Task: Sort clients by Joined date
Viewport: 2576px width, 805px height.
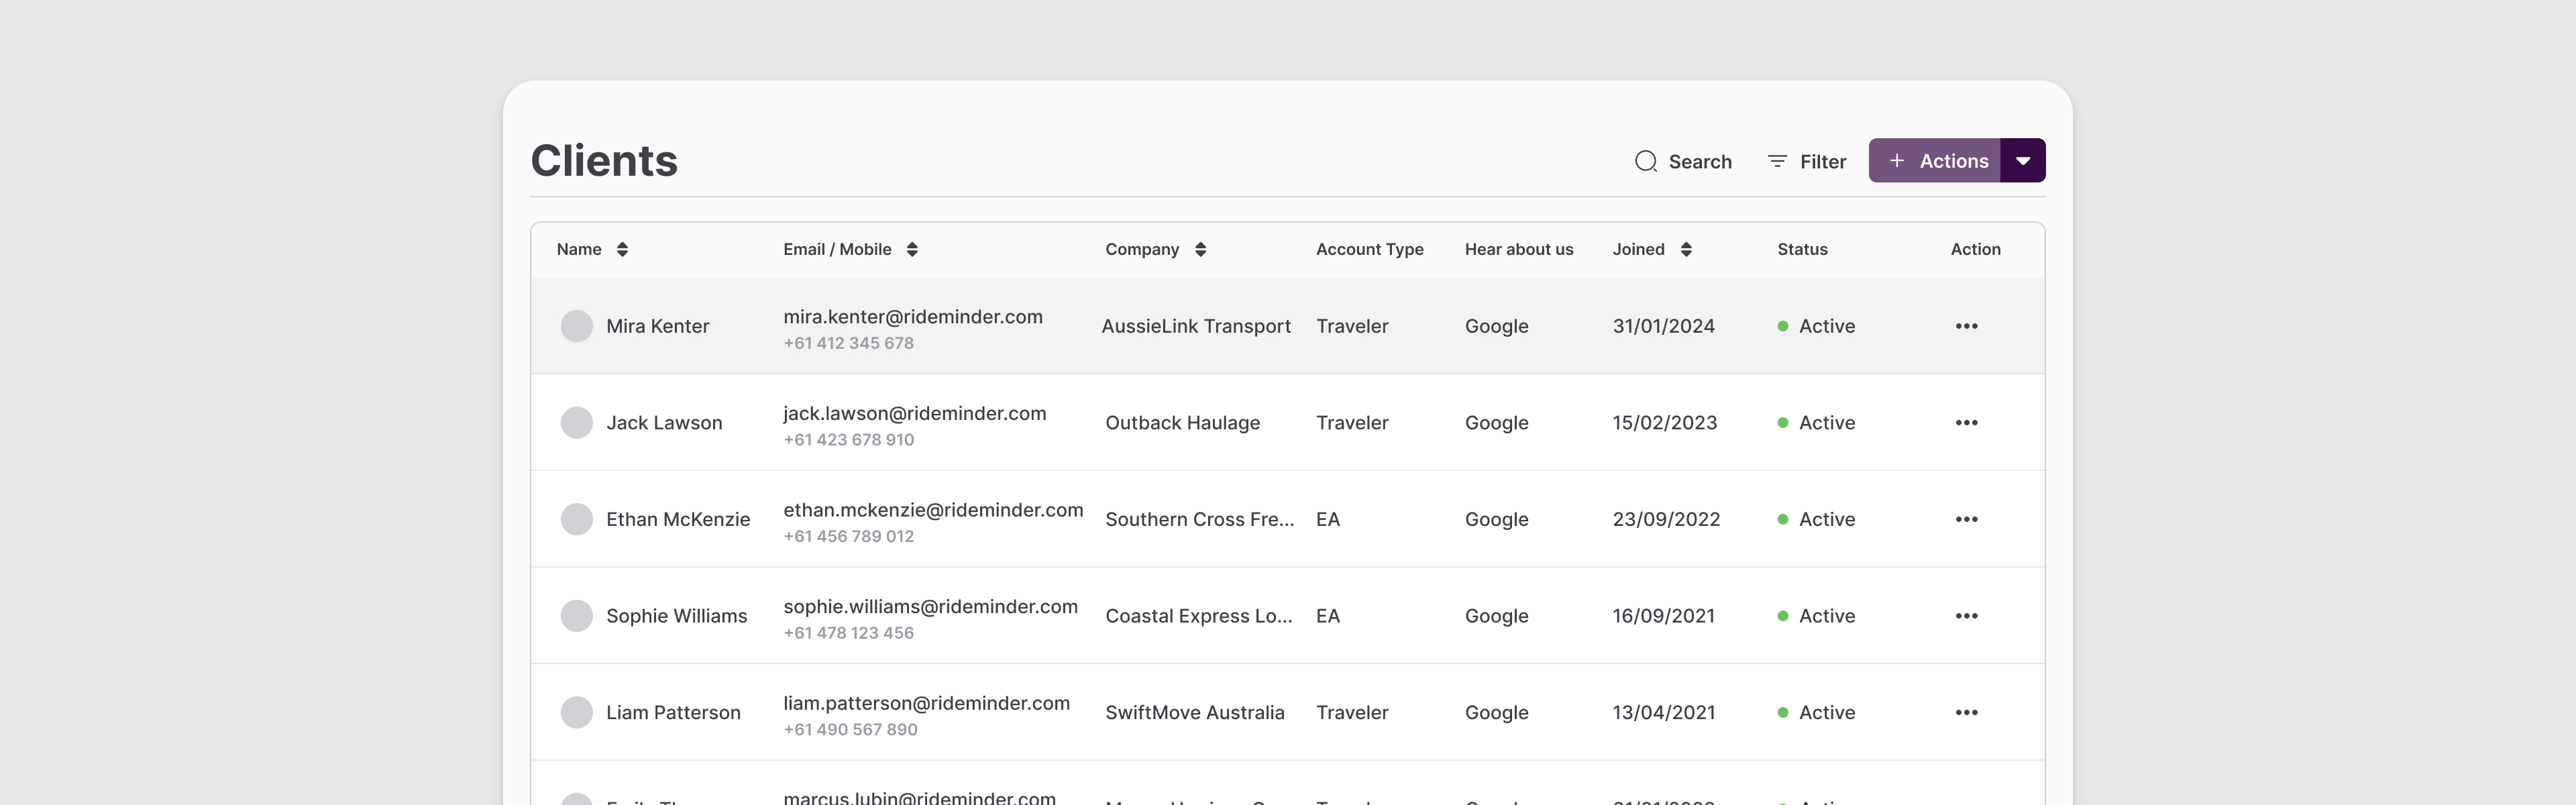Action: 1686,249
